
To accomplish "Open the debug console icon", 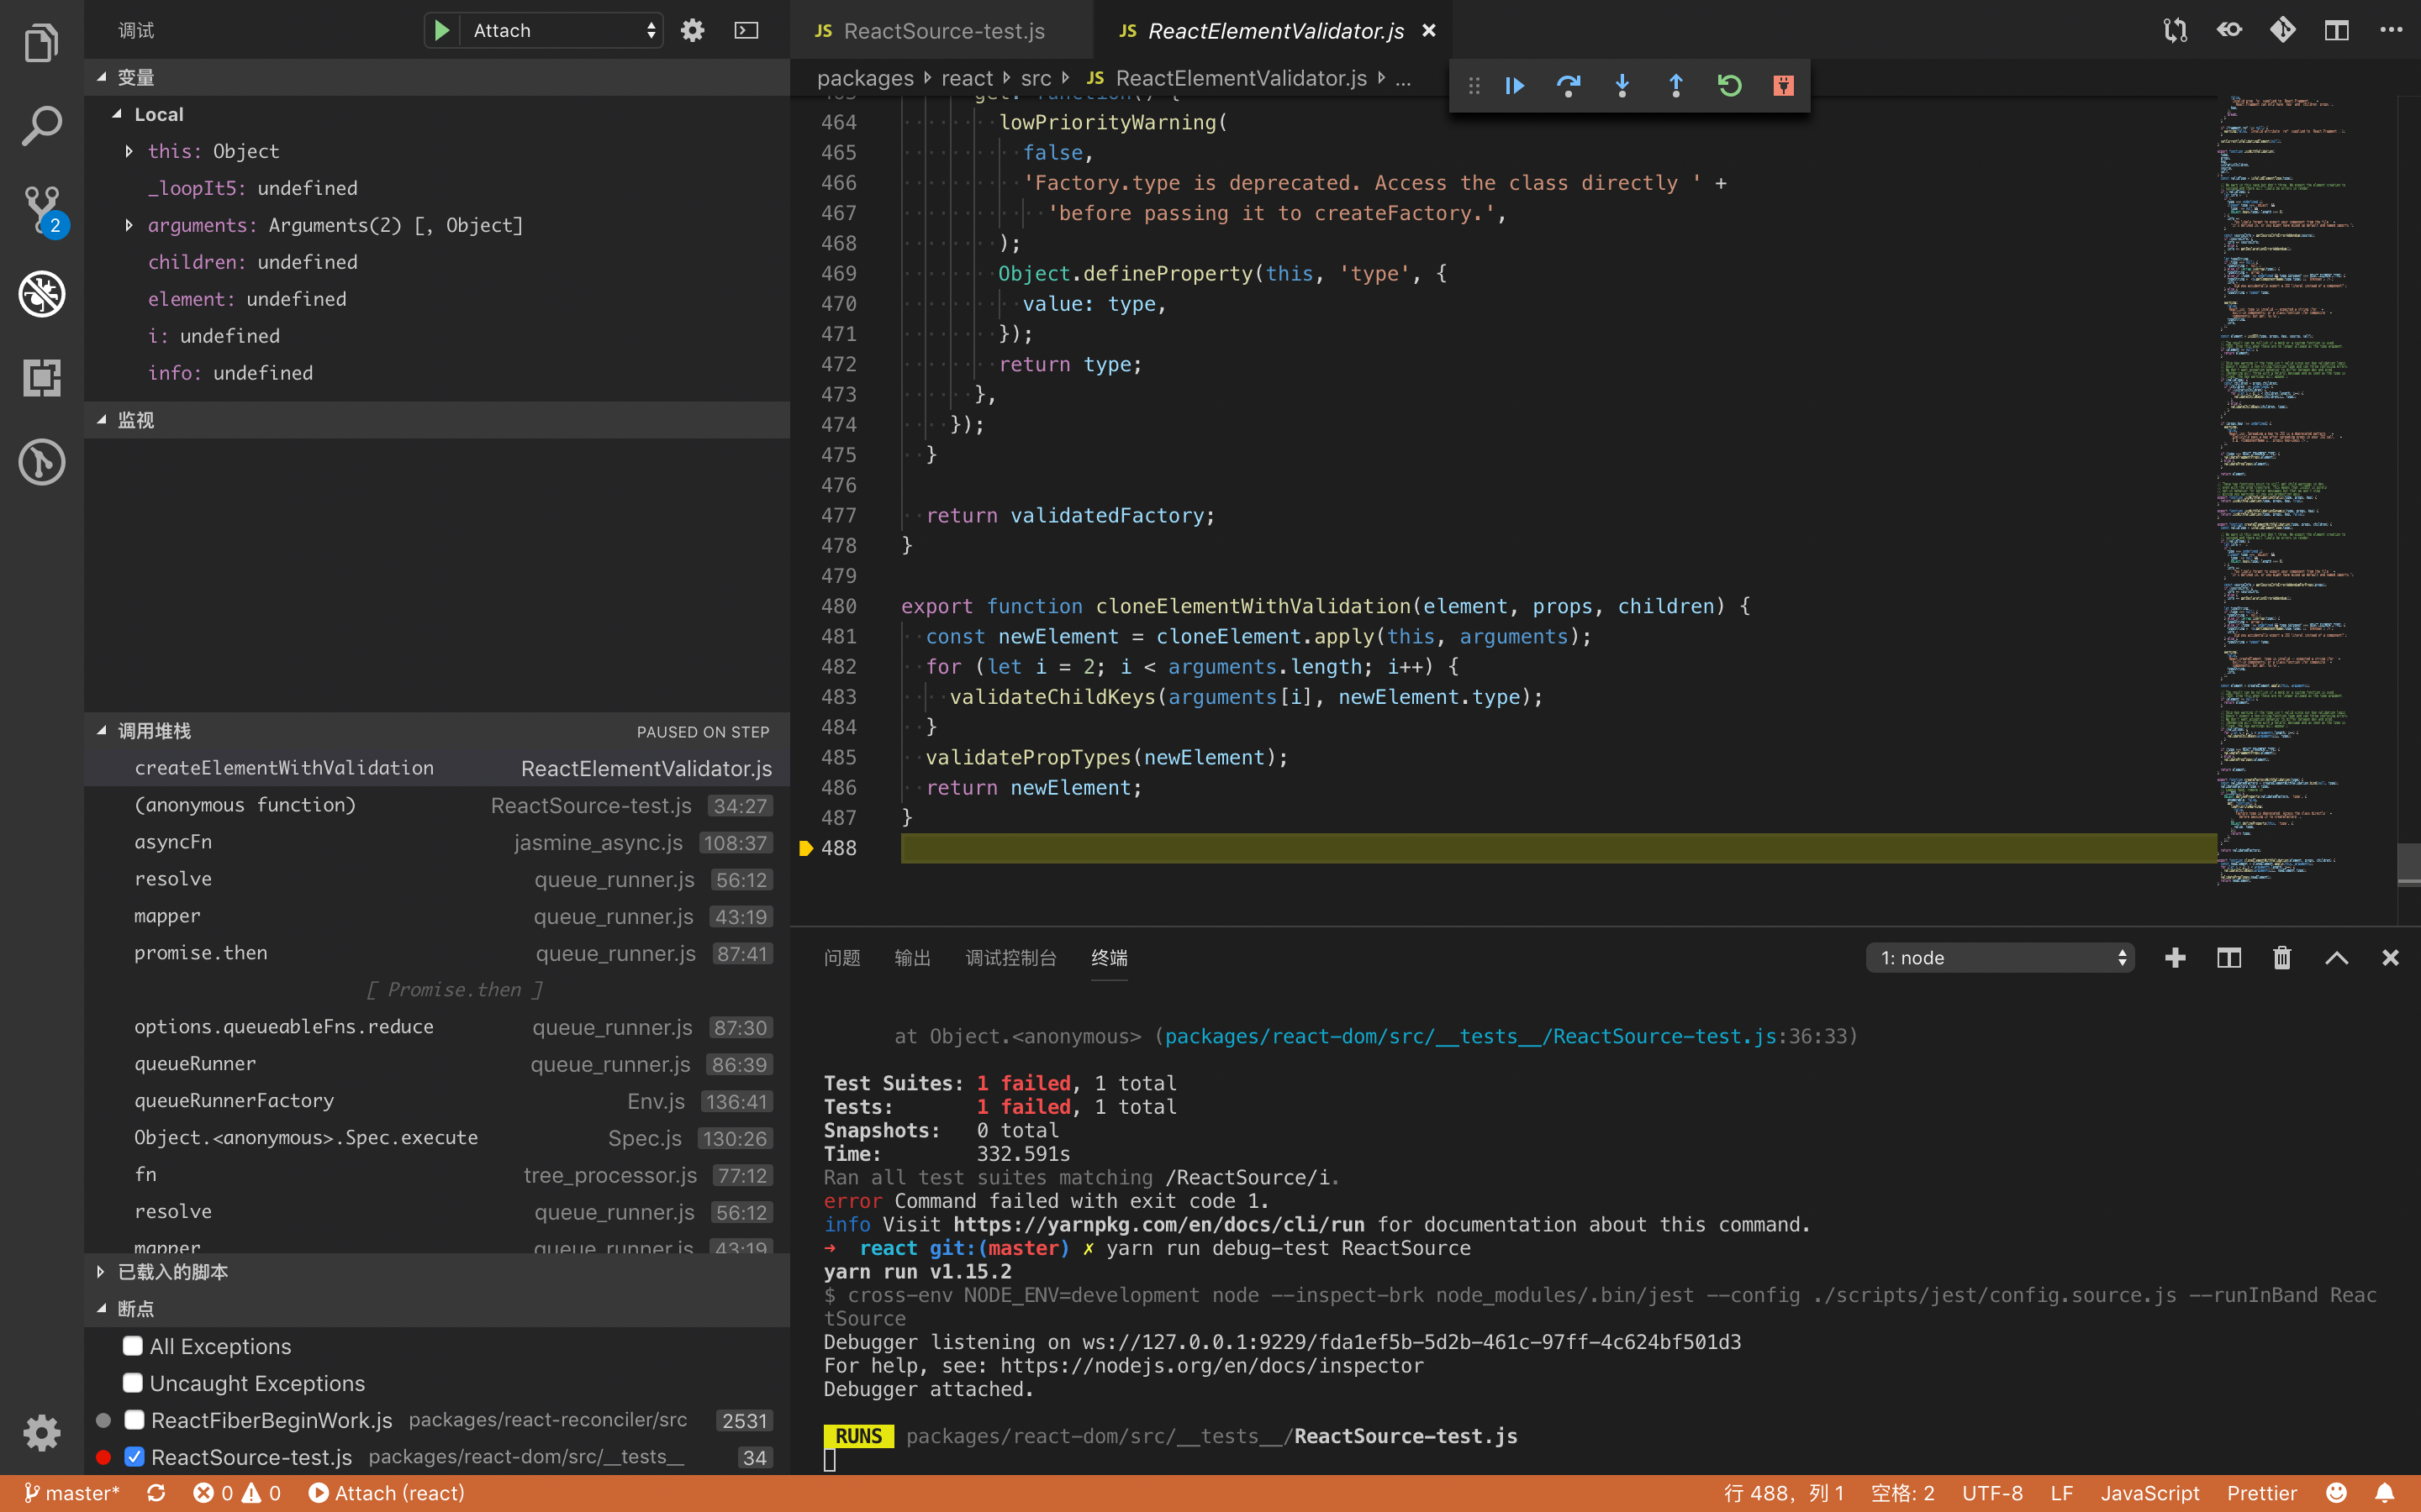I will (x=746, y=30).
